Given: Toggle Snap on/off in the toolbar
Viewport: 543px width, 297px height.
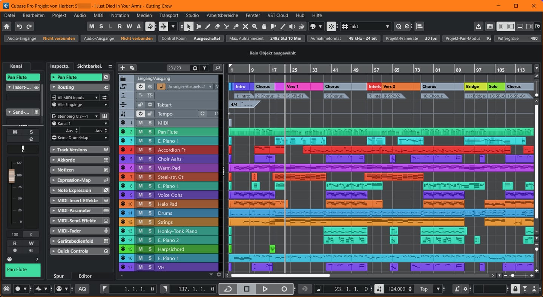Looking at the screenshot, I should click(331, 26).
